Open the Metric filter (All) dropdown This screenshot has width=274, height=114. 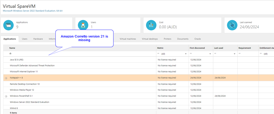(186, 54)
